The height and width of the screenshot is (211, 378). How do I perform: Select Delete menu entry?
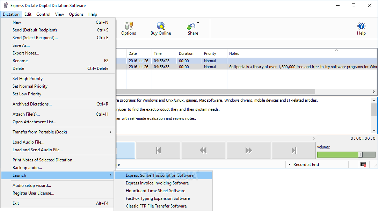pyautogui.click(x=58, y=68)
